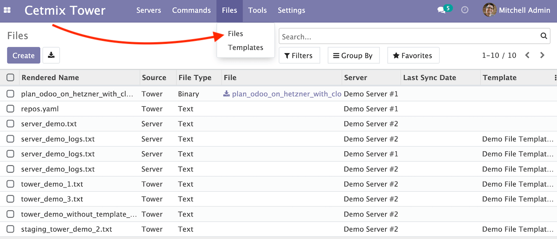
Task: Open the Favorites dropdown
Action: 413,56
